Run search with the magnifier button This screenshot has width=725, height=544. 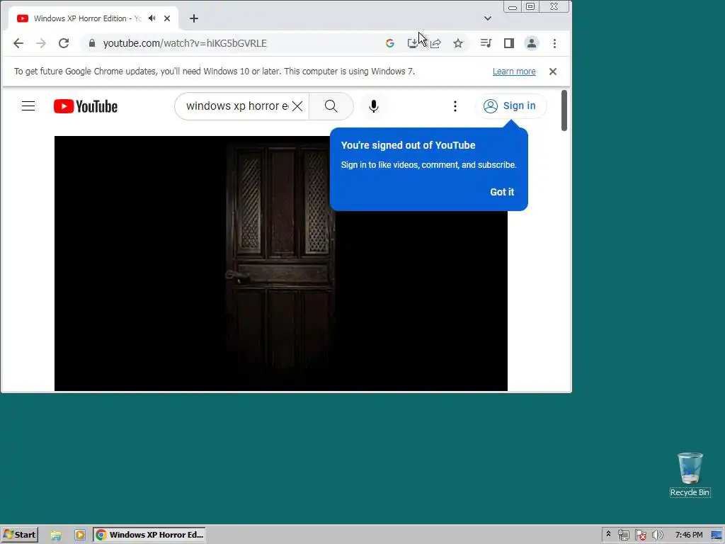tap(331, 106)
